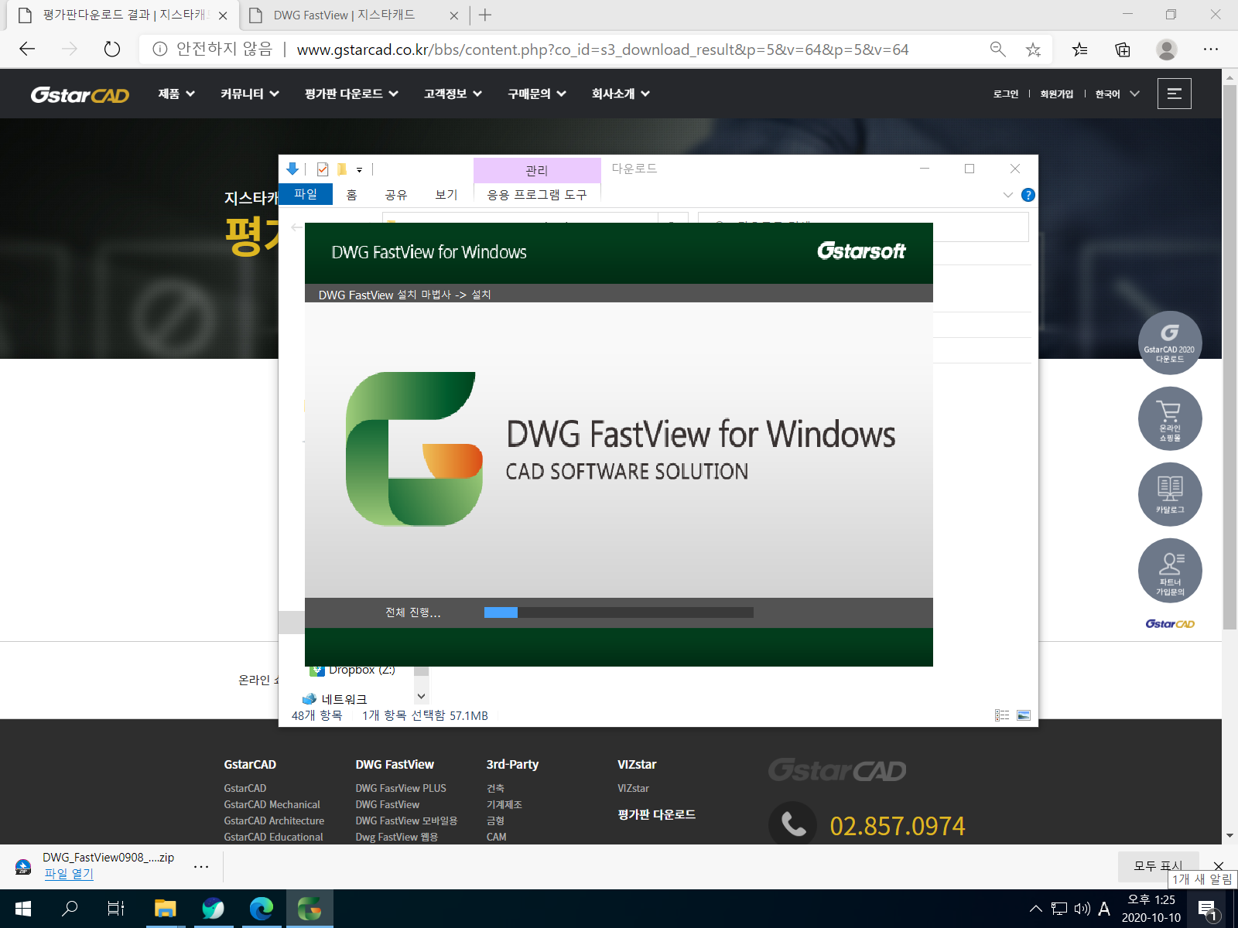This screenshot has height=928, width=1238.
Task: Open Explorer 홈 ribbon tab
Action: (x=351, y=195)
